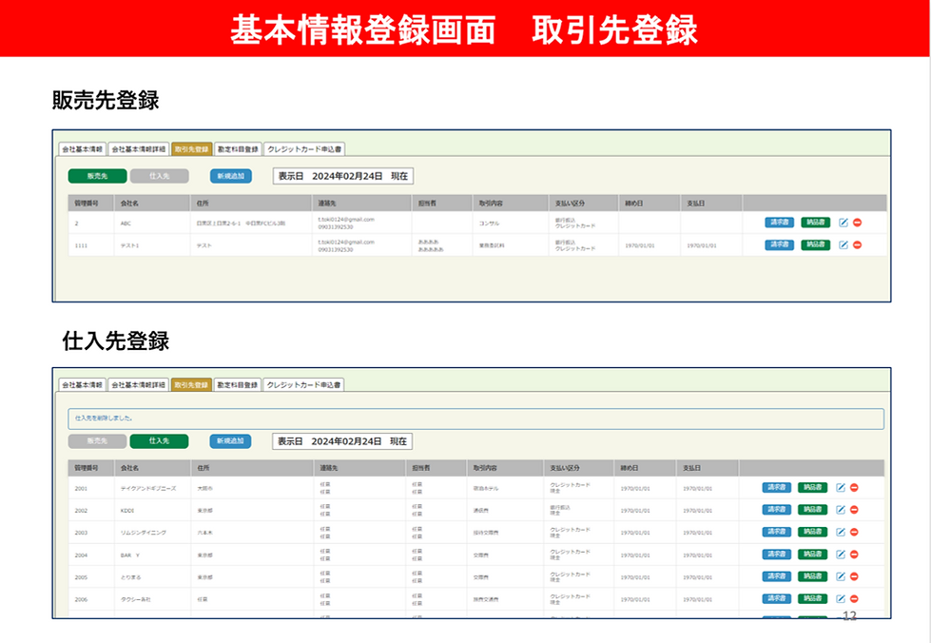
Task: Click company name テスト1 in customer table
Action: click(x=129, y=245)
